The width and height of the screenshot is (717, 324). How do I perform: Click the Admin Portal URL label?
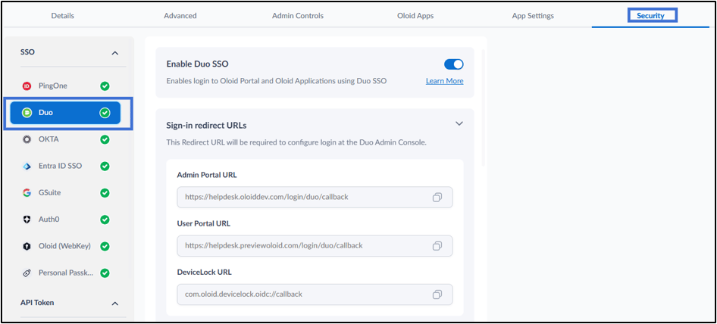(207, 175)
